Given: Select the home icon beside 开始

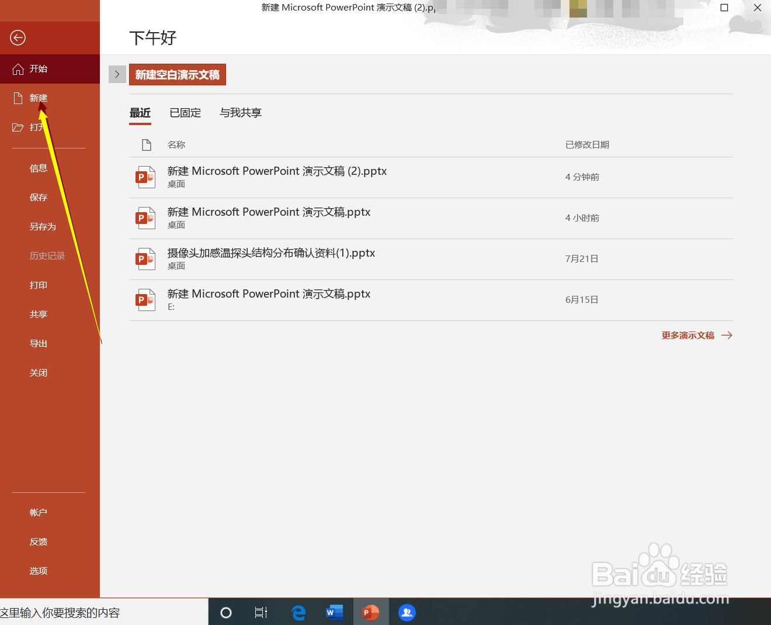Looking at the screenshot, I should 18,69.
